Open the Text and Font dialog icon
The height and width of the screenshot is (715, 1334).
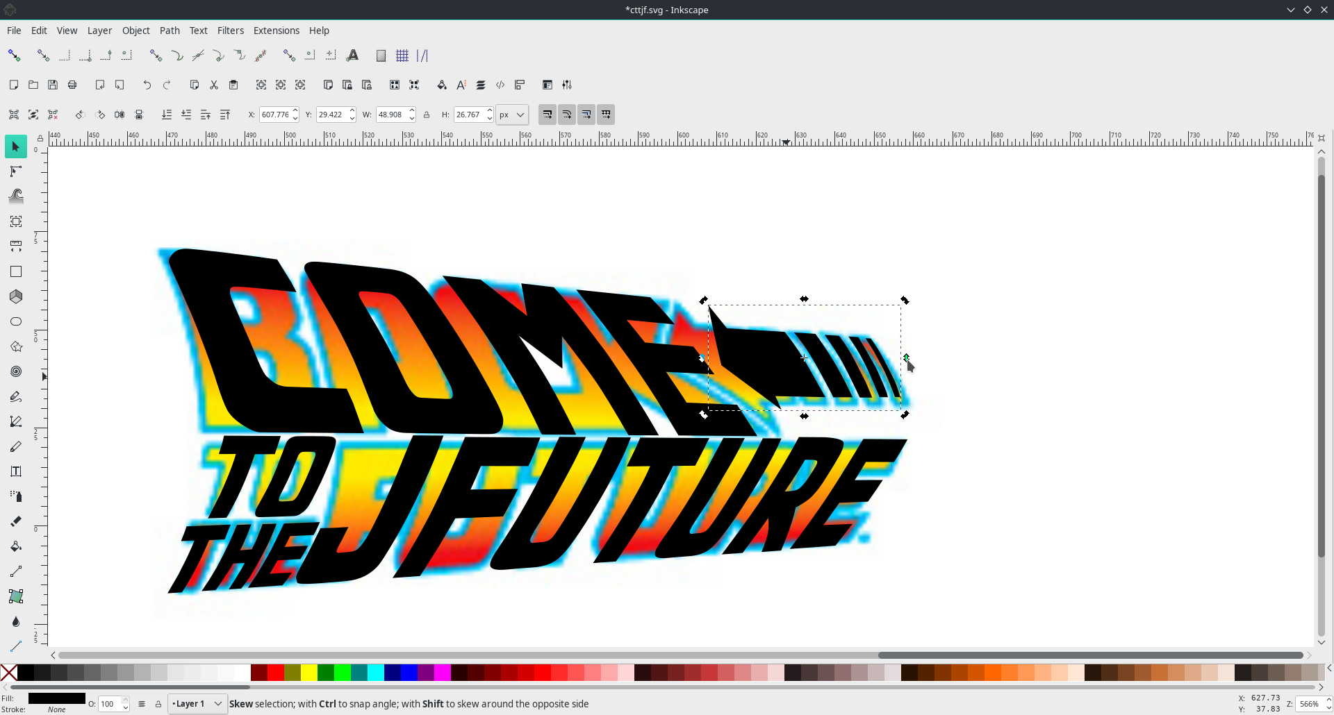(461, 85)
